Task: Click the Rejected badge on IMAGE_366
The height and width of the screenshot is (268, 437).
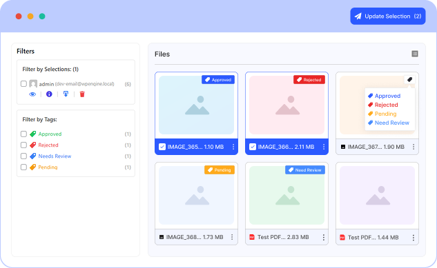Action: 309,80
